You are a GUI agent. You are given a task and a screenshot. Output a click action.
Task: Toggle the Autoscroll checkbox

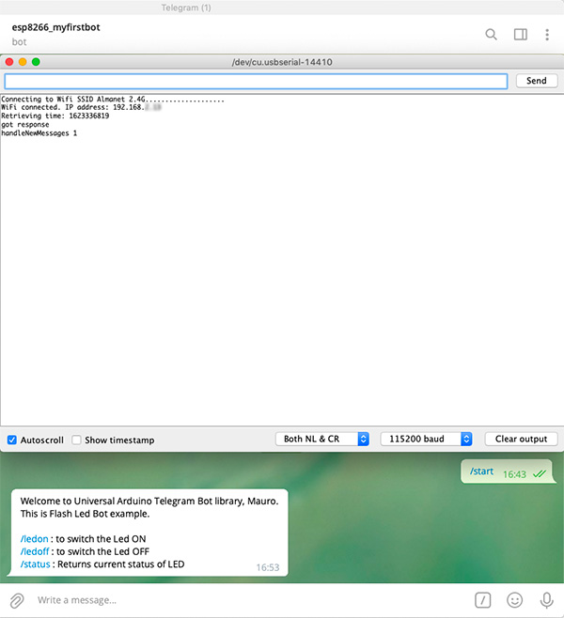coord(12,440)
